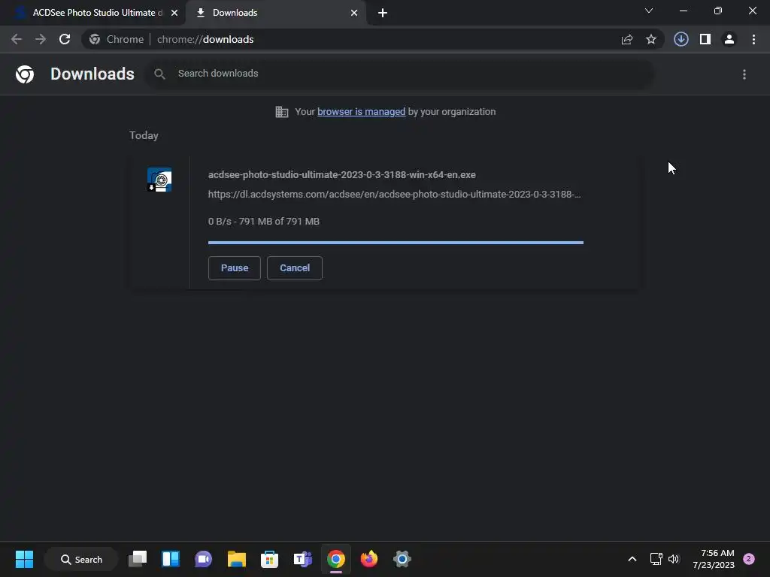Click the dl.acdsystems.com download source URL
The height and width of the screenshot is (577, 770).
point(394,195)
